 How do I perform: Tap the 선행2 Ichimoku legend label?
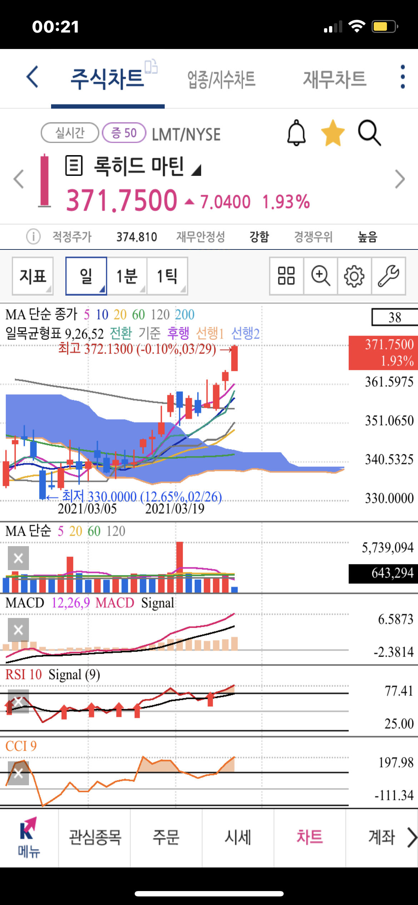pyautogui.click(x=245, y=333)
